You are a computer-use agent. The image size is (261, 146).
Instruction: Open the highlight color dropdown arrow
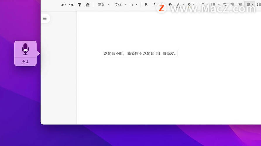click(x=194, y=5)
